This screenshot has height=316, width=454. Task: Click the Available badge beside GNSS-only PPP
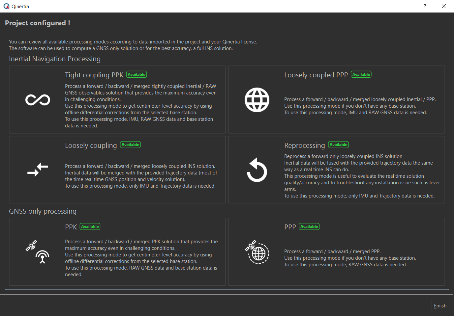(x=309, y=227)
